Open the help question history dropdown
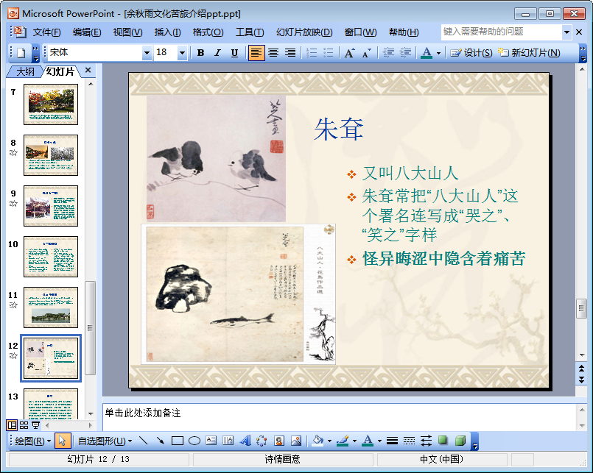 pyautogui.click(x=566, y=32)
